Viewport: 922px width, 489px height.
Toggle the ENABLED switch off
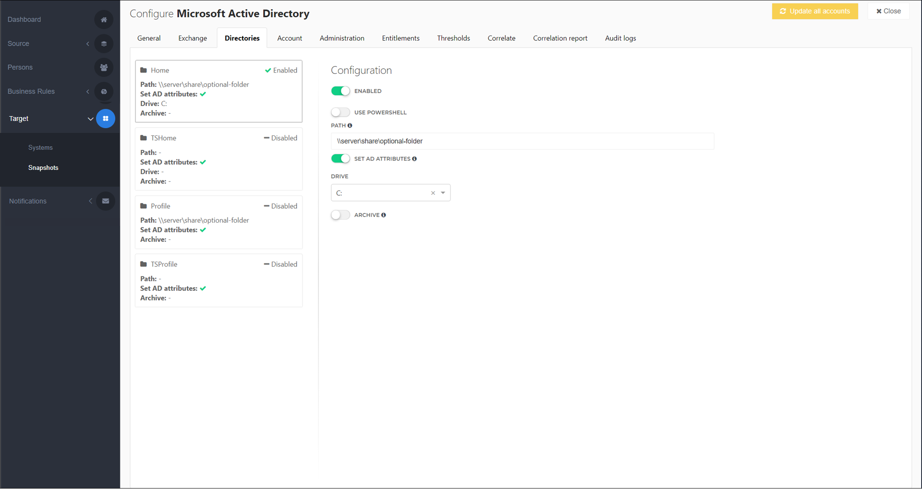340,91
